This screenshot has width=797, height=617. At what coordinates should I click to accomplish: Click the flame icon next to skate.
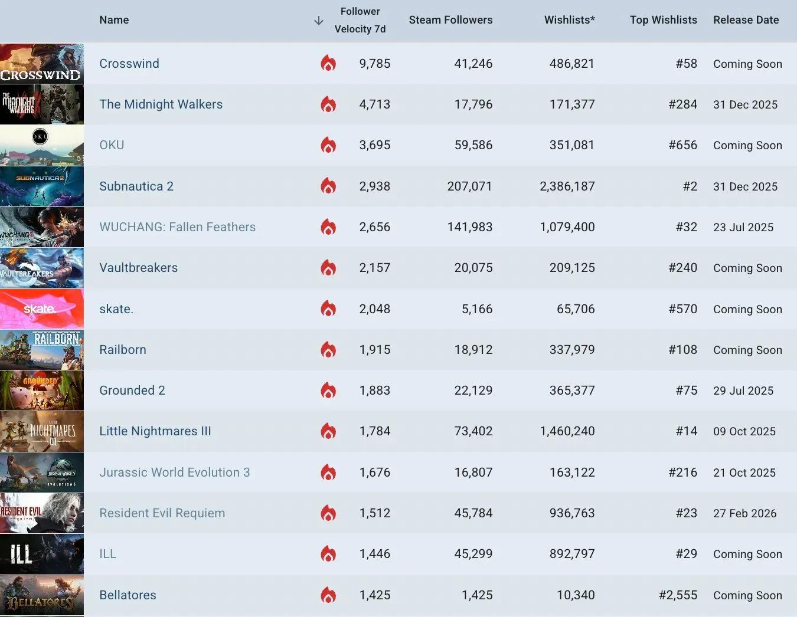point(329,308)
